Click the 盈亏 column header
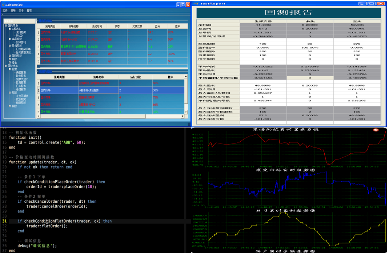 [157, 26]
